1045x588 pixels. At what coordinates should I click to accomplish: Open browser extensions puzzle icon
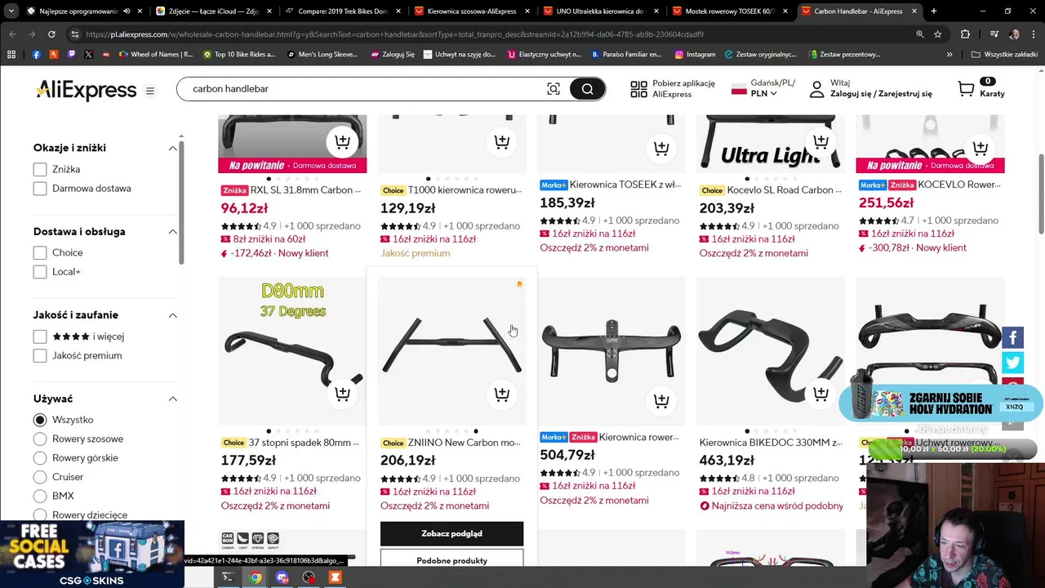[x=966, y=34]
